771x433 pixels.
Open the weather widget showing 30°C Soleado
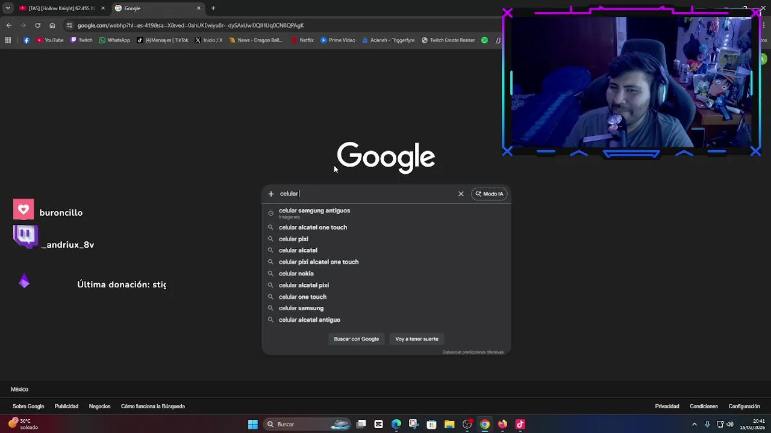click(23, 424)
